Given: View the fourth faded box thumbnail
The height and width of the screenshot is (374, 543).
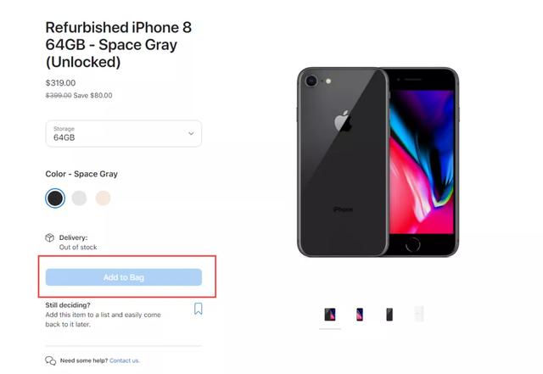Looking at the screenshot, I should 419,314.
